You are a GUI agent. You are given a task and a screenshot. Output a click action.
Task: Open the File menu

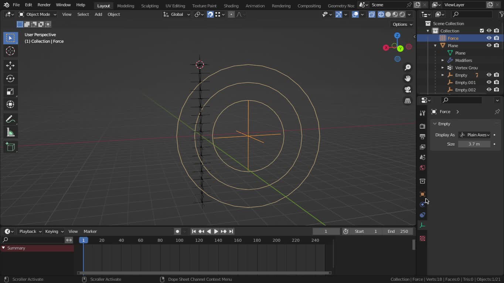(16, 5)
